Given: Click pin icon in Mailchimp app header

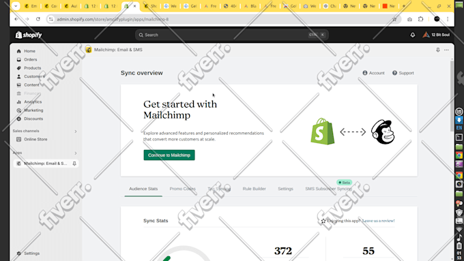Looking at the screenshot, I should coord(438,50).
